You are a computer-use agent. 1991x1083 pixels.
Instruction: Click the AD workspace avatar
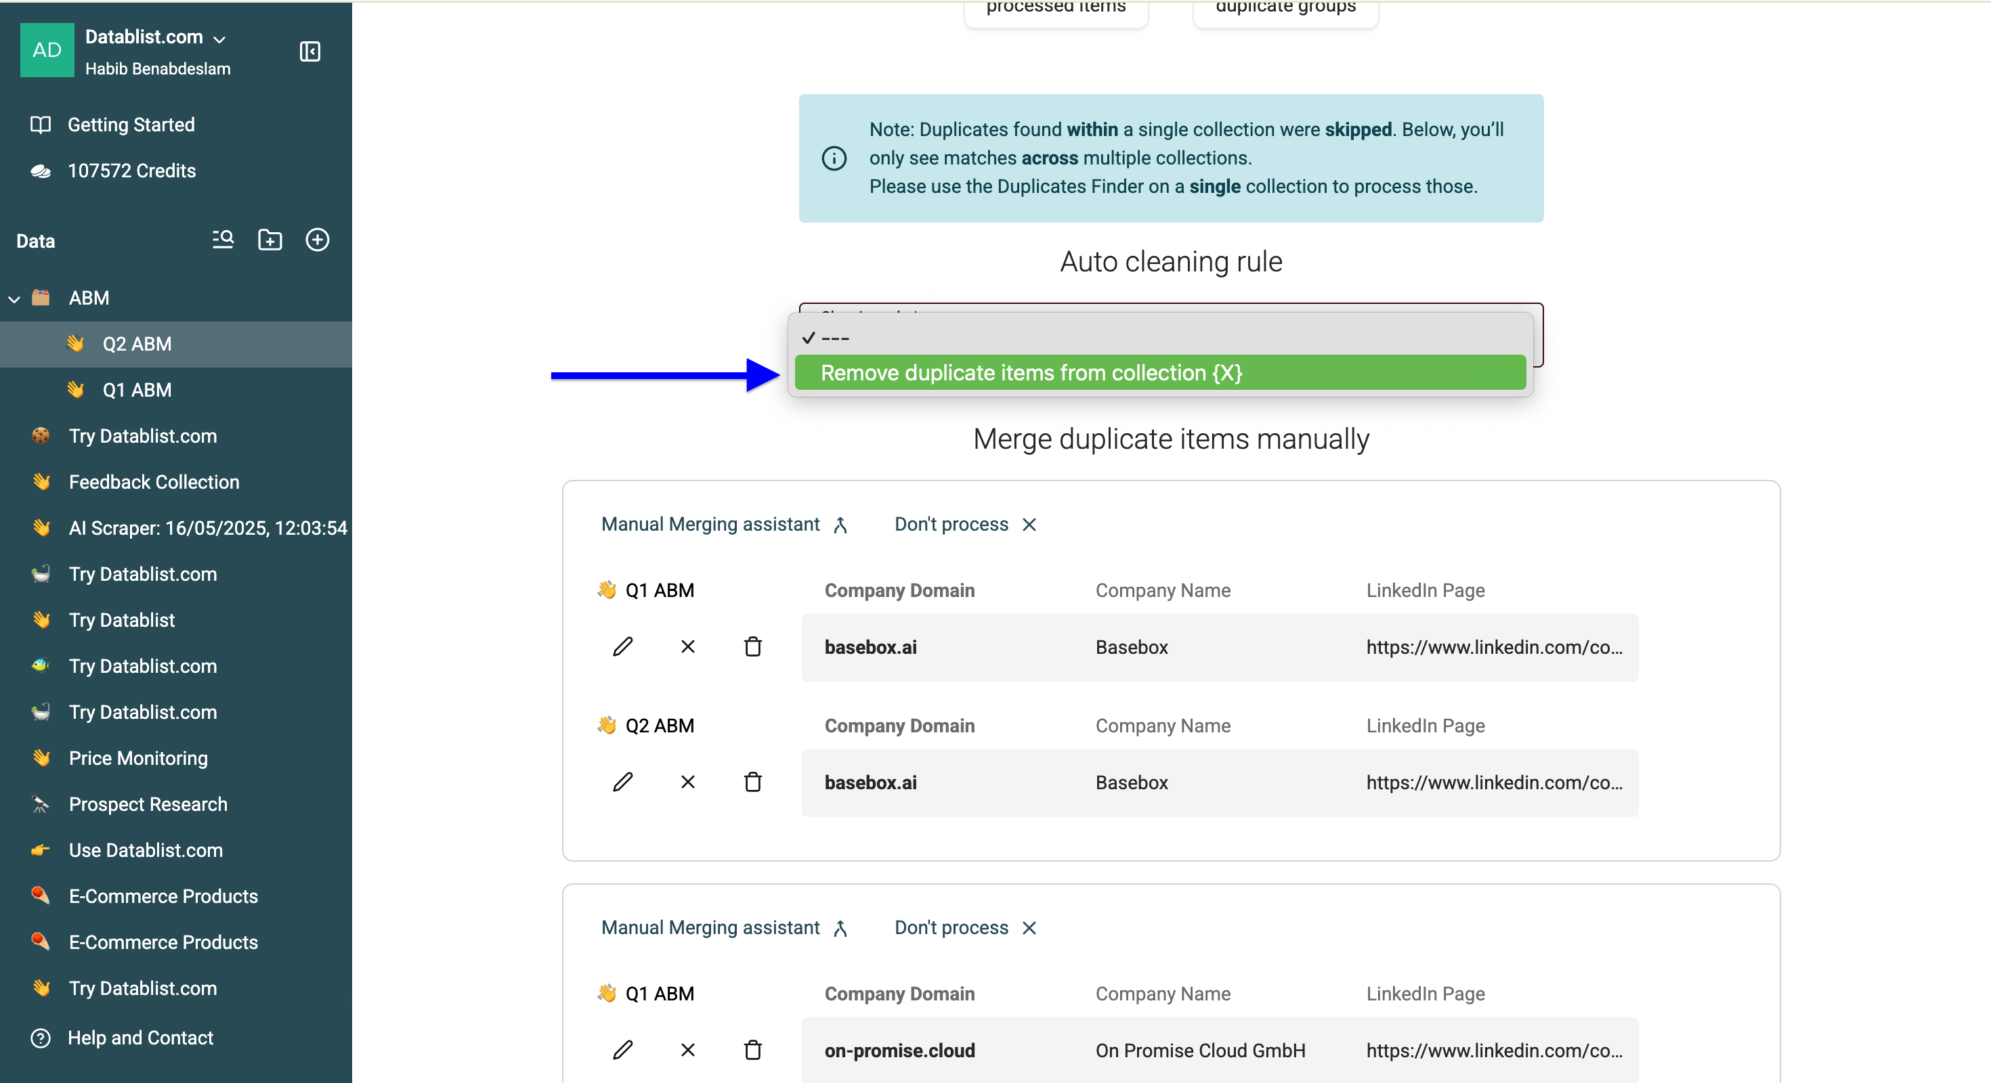tap(47, 50)
